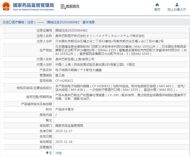Click the 适用范围/预期用途 label
190x157 pixels.
pyautogui.click(x=39, y=97)
